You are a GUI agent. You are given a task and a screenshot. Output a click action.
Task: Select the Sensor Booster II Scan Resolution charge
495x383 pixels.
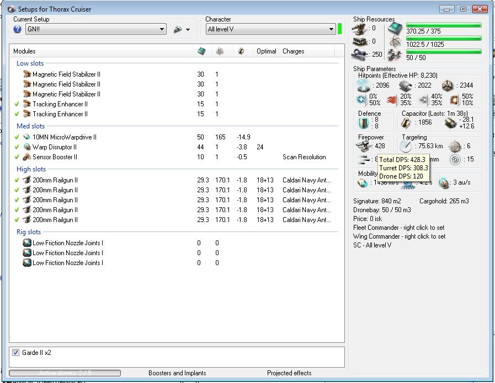[304, 157]
